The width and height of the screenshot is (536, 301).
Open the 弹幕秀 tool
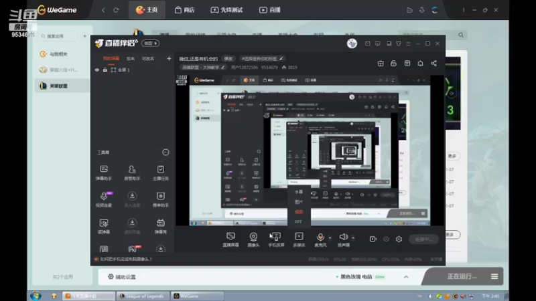160,226
